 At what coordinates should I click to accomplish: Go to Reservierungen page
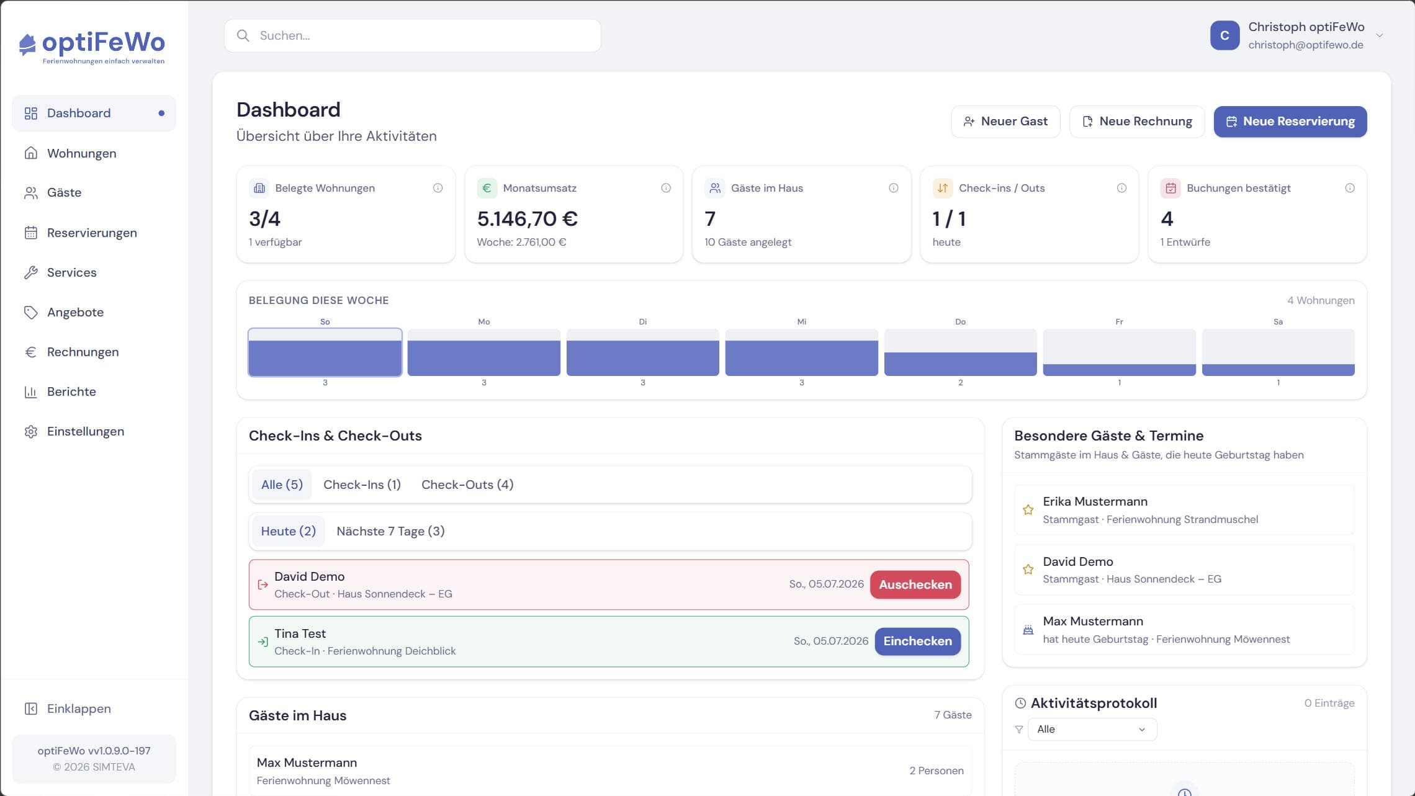click(94, 233)
